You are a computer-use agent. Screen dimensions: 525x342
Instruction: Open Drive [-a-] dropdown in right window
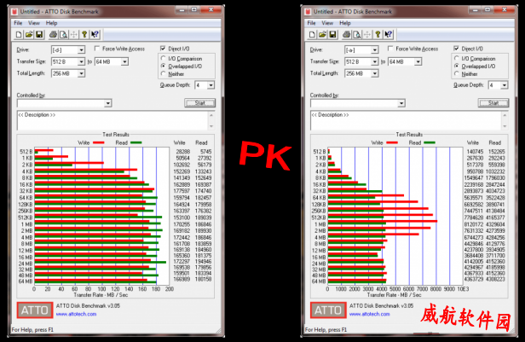click(375, 50)
